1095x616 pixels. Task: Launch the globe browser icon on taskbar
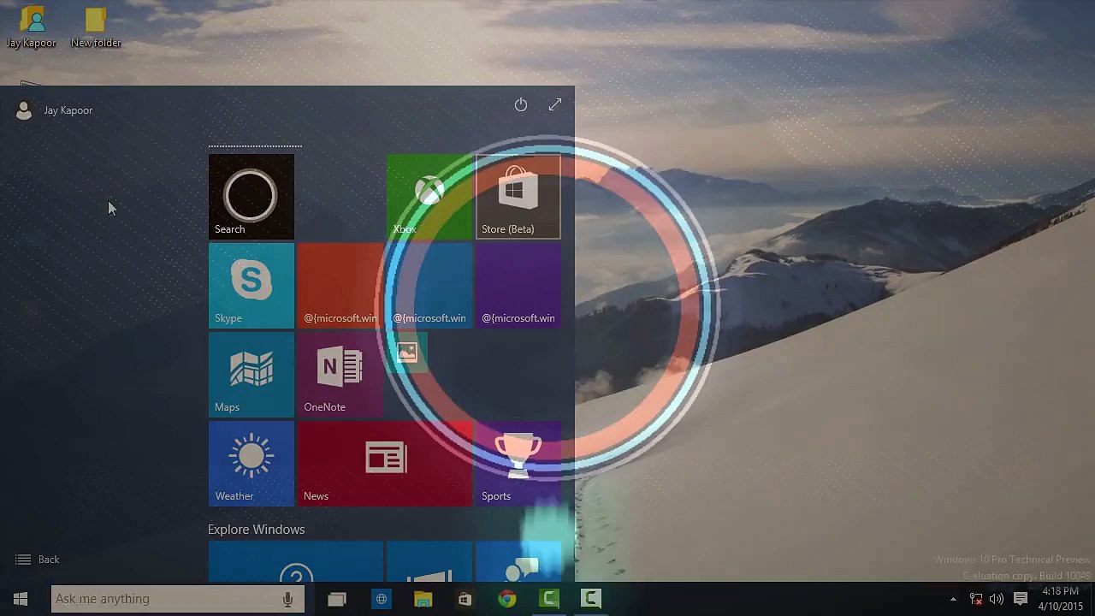click(x=382, y=599)
